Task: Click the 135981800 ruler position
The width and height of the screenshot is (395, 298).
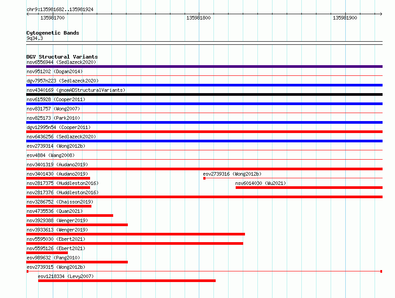Action: click(x=198, y=18)
